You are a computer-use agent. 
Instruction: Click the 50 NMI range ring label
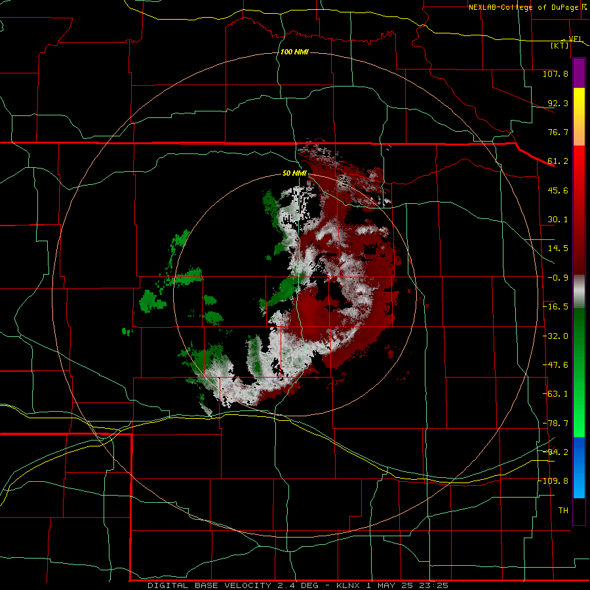(x=294, y=174)
